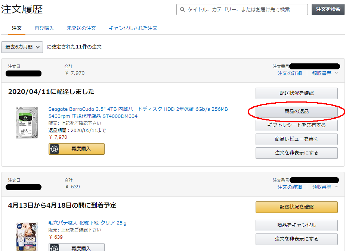Click ギフトレシートを共有する button
The height and width of the screenshot is (251, 349).
296,126
